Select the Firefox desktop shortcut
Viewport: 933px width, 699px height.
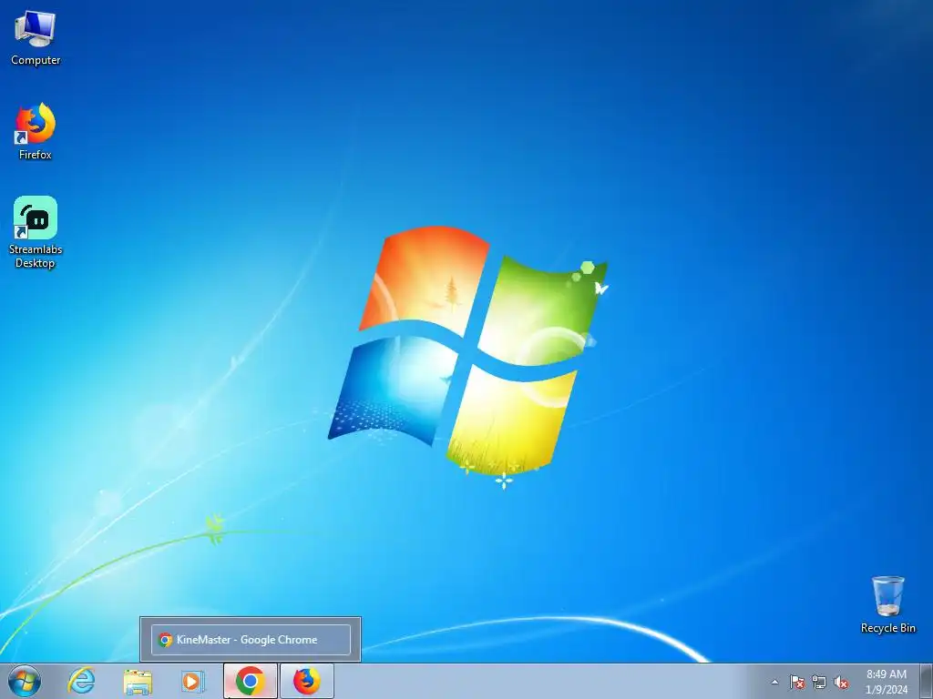(x=36, y=131)
